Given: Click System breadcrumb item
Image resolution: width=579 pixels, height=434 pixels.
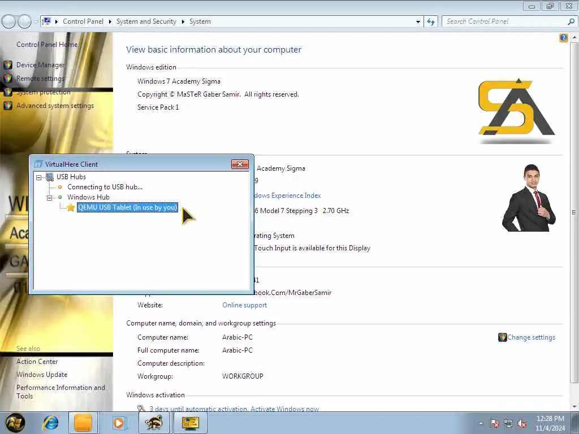Looking at the screenshot, I should point(200,21).
